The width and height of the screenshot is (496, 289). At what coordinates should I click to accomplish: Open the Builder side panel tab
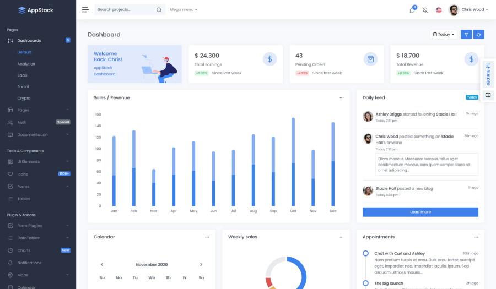[x=488, y=74]
